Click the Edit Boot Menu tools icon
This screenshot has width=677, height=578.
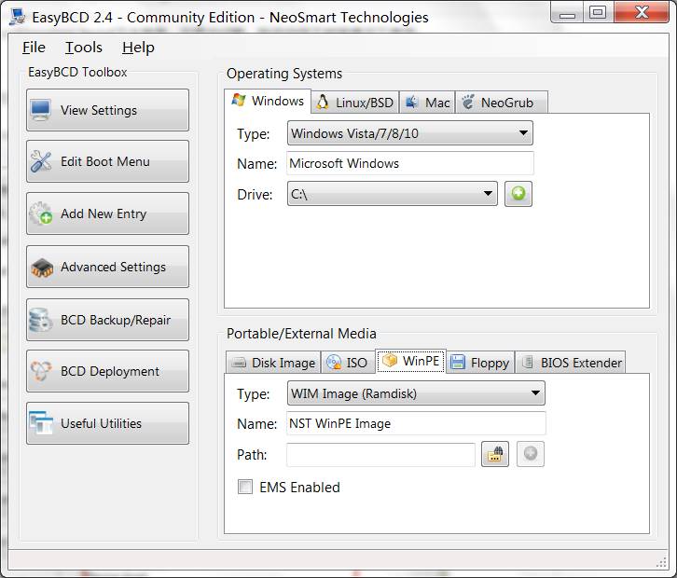pos(41,161)
